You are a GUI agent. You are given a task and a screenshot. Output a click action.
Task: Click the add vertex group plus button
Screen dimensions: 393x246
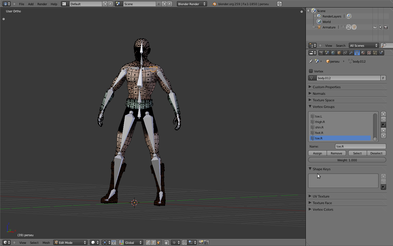coord(383,114)
